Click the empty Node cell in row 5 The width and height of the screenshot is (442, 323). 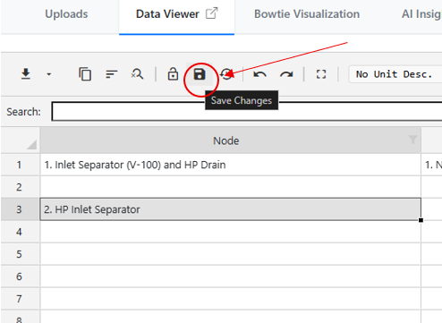pyautogui.click(x=231, y=254)
